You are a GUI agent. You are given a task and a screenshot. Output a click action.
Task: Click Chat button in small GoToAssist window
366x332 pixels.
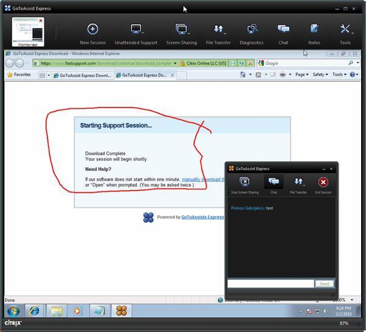click(x=273, y=185)
